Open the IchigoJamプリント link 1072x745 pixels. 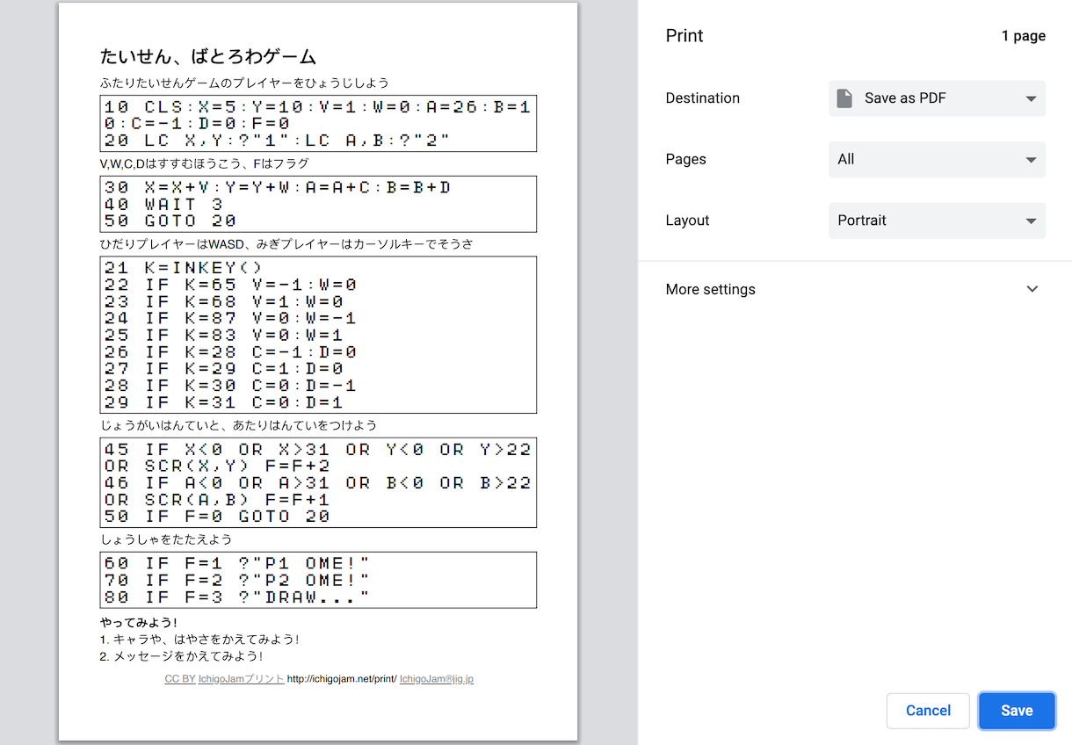[241, 679]
